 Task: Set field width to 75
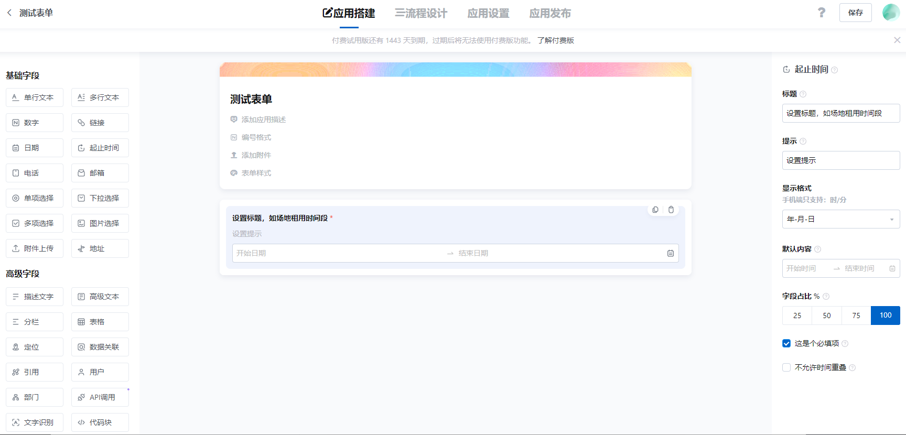(x=856, y=316)
